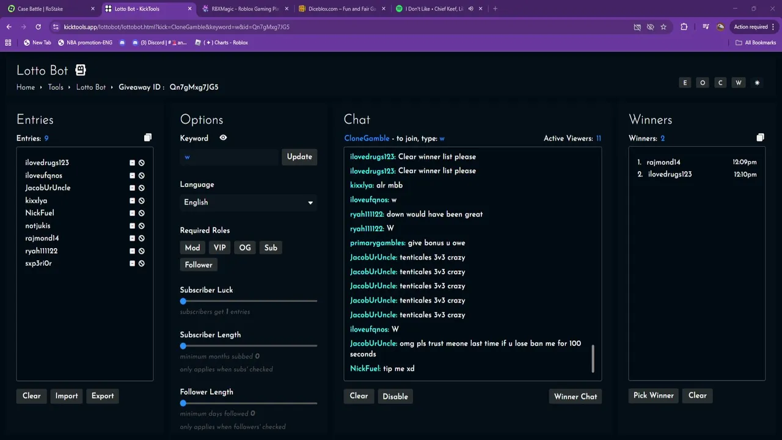The height and width of the screenshot is (440, 782).
Task: Remove the NickFuel entry with the minus icon
Action: point(132,213)
